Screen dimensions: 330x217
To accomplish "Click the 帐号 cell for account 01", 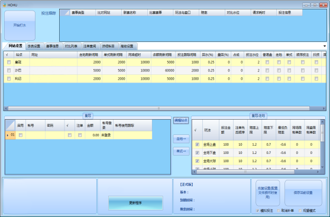I will [x=35, y=135].
